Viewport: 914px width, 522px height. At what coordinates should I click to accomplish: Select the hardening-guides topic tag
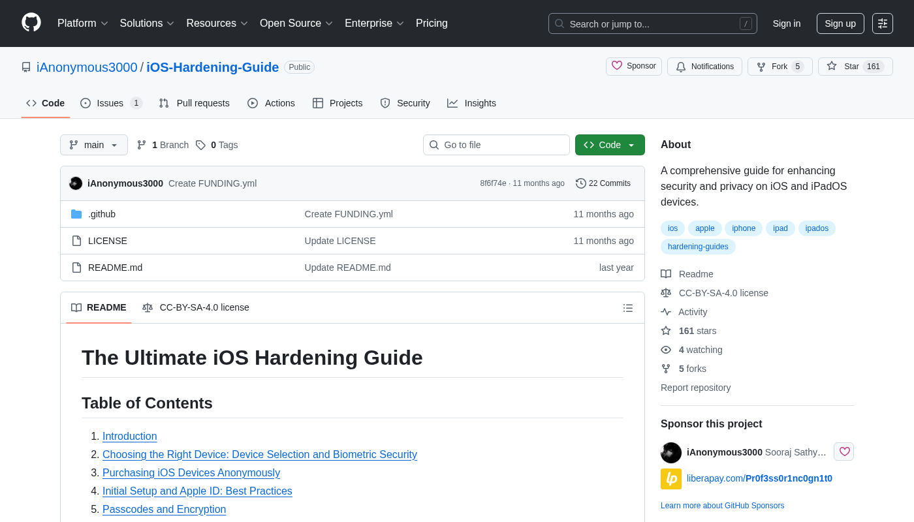697,247
